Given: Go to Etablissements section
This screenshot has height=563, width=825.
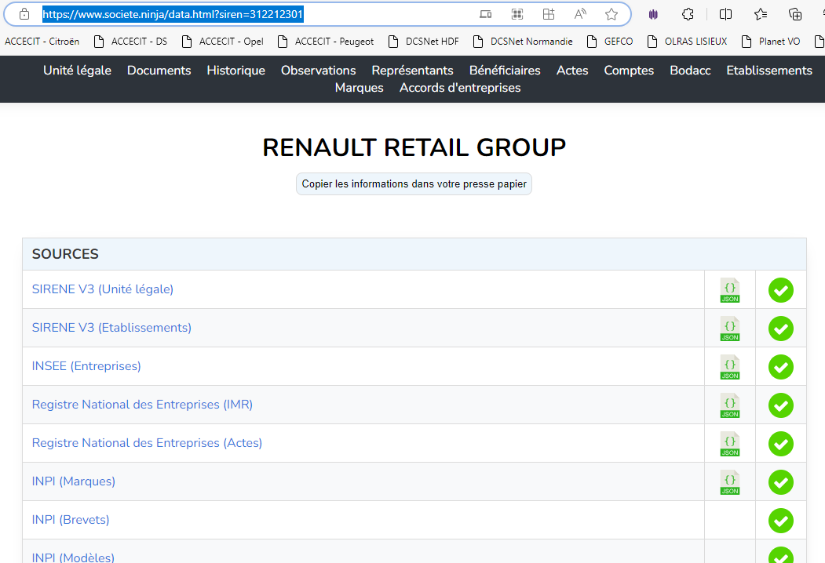Looking at the screenshot, I should click(x=769, y=71).
